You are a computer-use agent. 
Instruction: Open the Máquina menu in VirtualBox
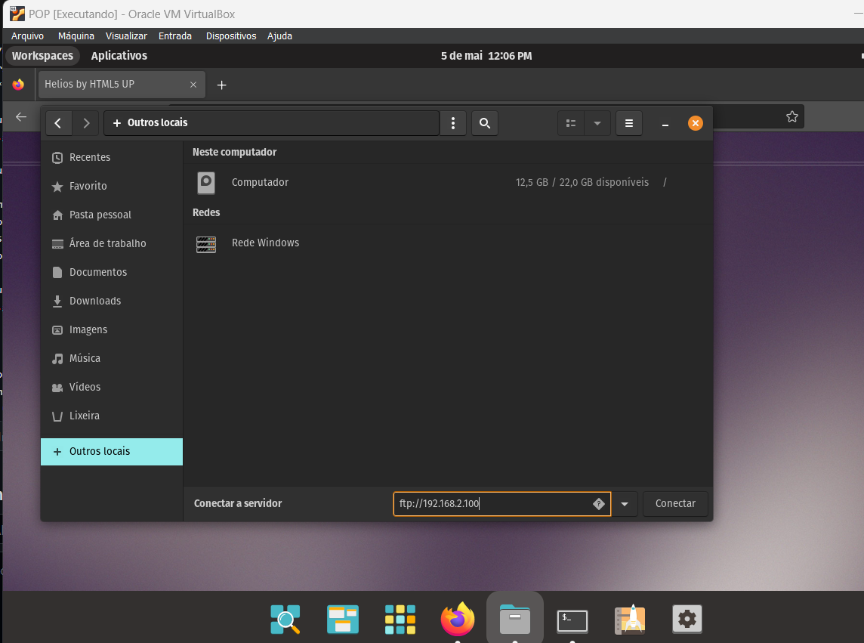[76, 36]
